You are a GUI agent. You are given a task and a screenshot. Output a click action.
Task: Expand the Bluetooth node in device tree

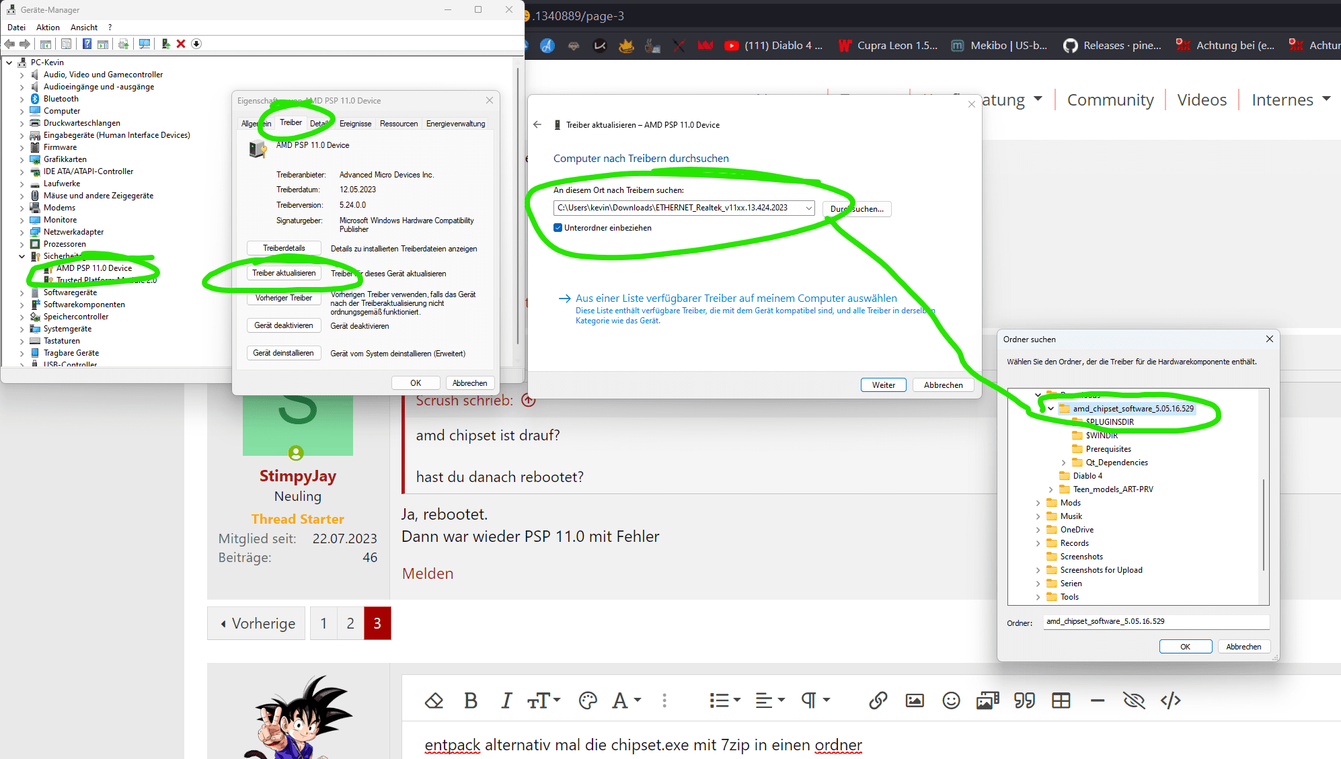[x=22, y=99]
